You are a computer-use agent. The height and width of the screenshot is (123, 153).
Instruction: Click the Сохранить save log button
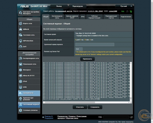[95, 107]
